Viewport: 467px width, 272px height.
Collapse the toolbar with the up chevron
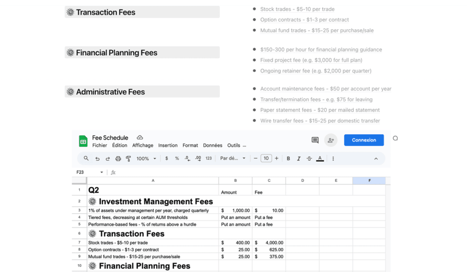tap(376, 159)
